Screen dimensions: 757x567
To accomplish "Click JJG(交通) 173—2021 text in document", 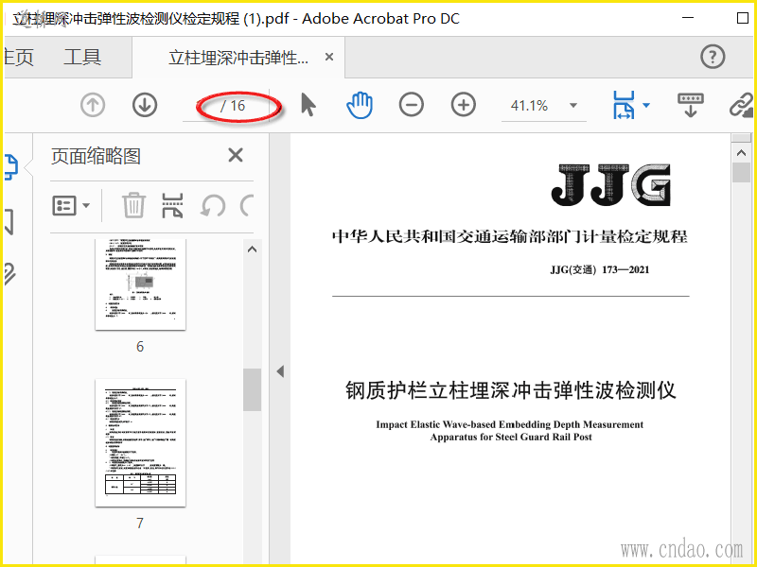I will tap(600, 269).
